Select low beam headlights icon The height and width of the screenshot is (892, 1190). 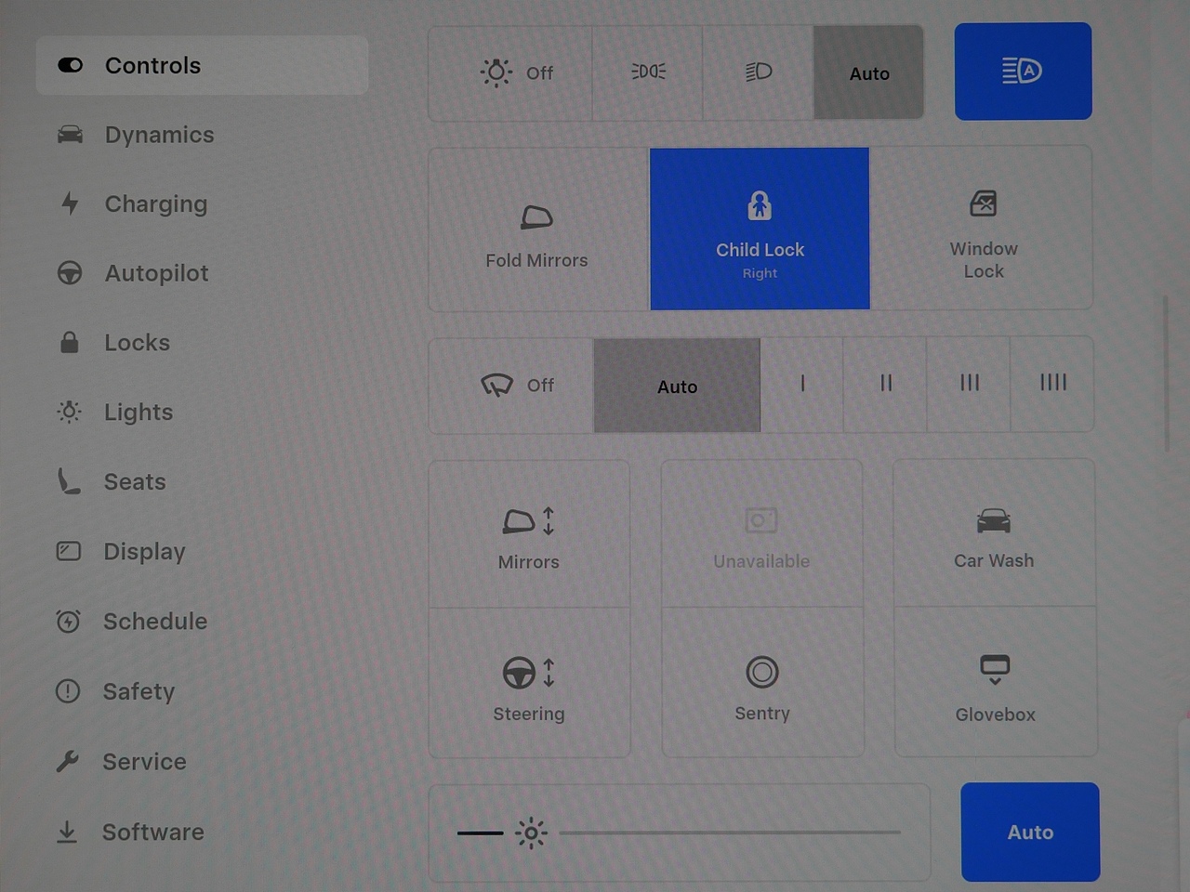(759, 72)
